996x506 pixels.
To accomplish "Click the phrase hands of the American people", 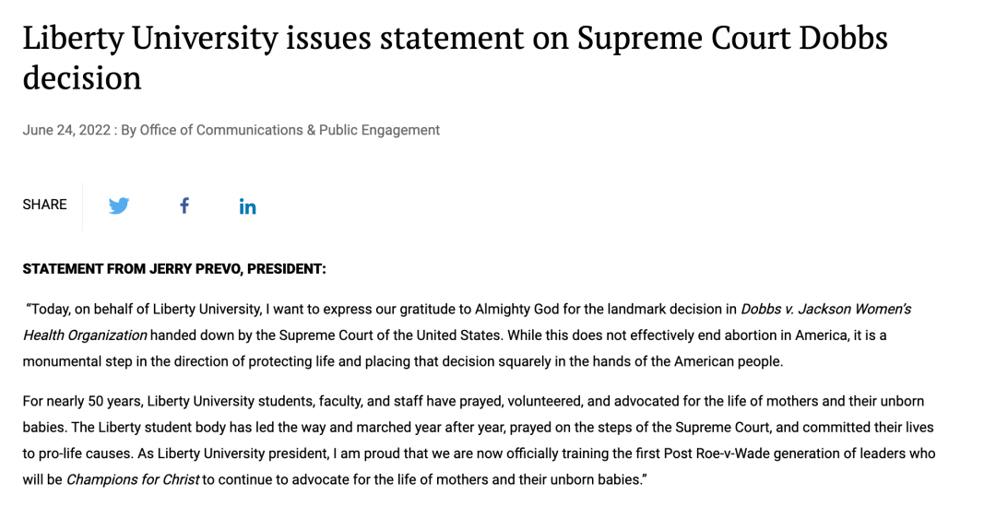I will (687, 362).
